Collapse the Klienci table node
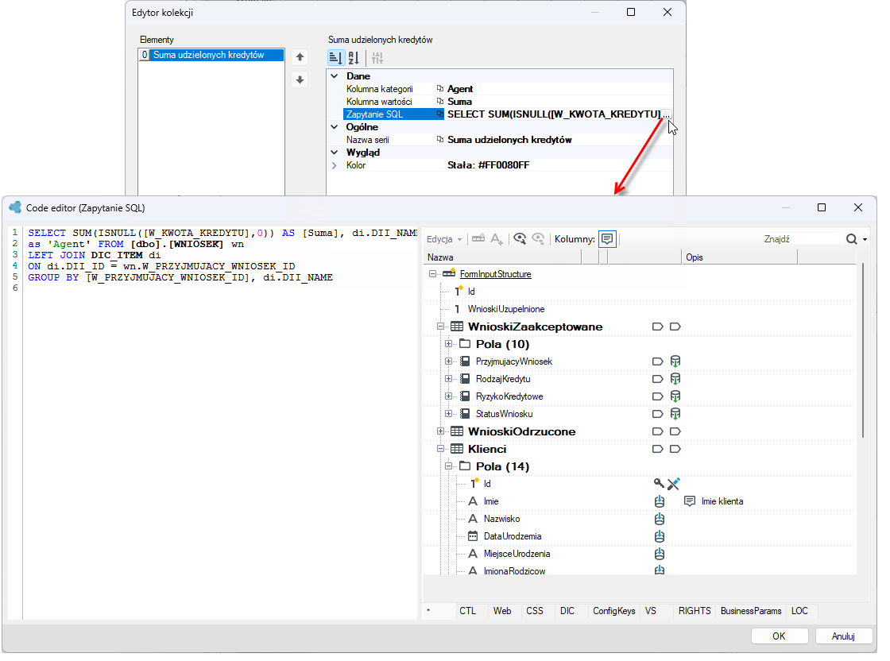 click(x=440, y=450)
